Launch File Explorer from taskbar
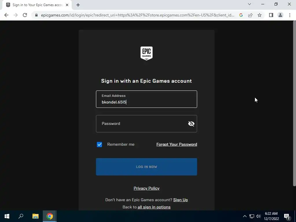This screenshot has width=296, height=222. point(35,216)
